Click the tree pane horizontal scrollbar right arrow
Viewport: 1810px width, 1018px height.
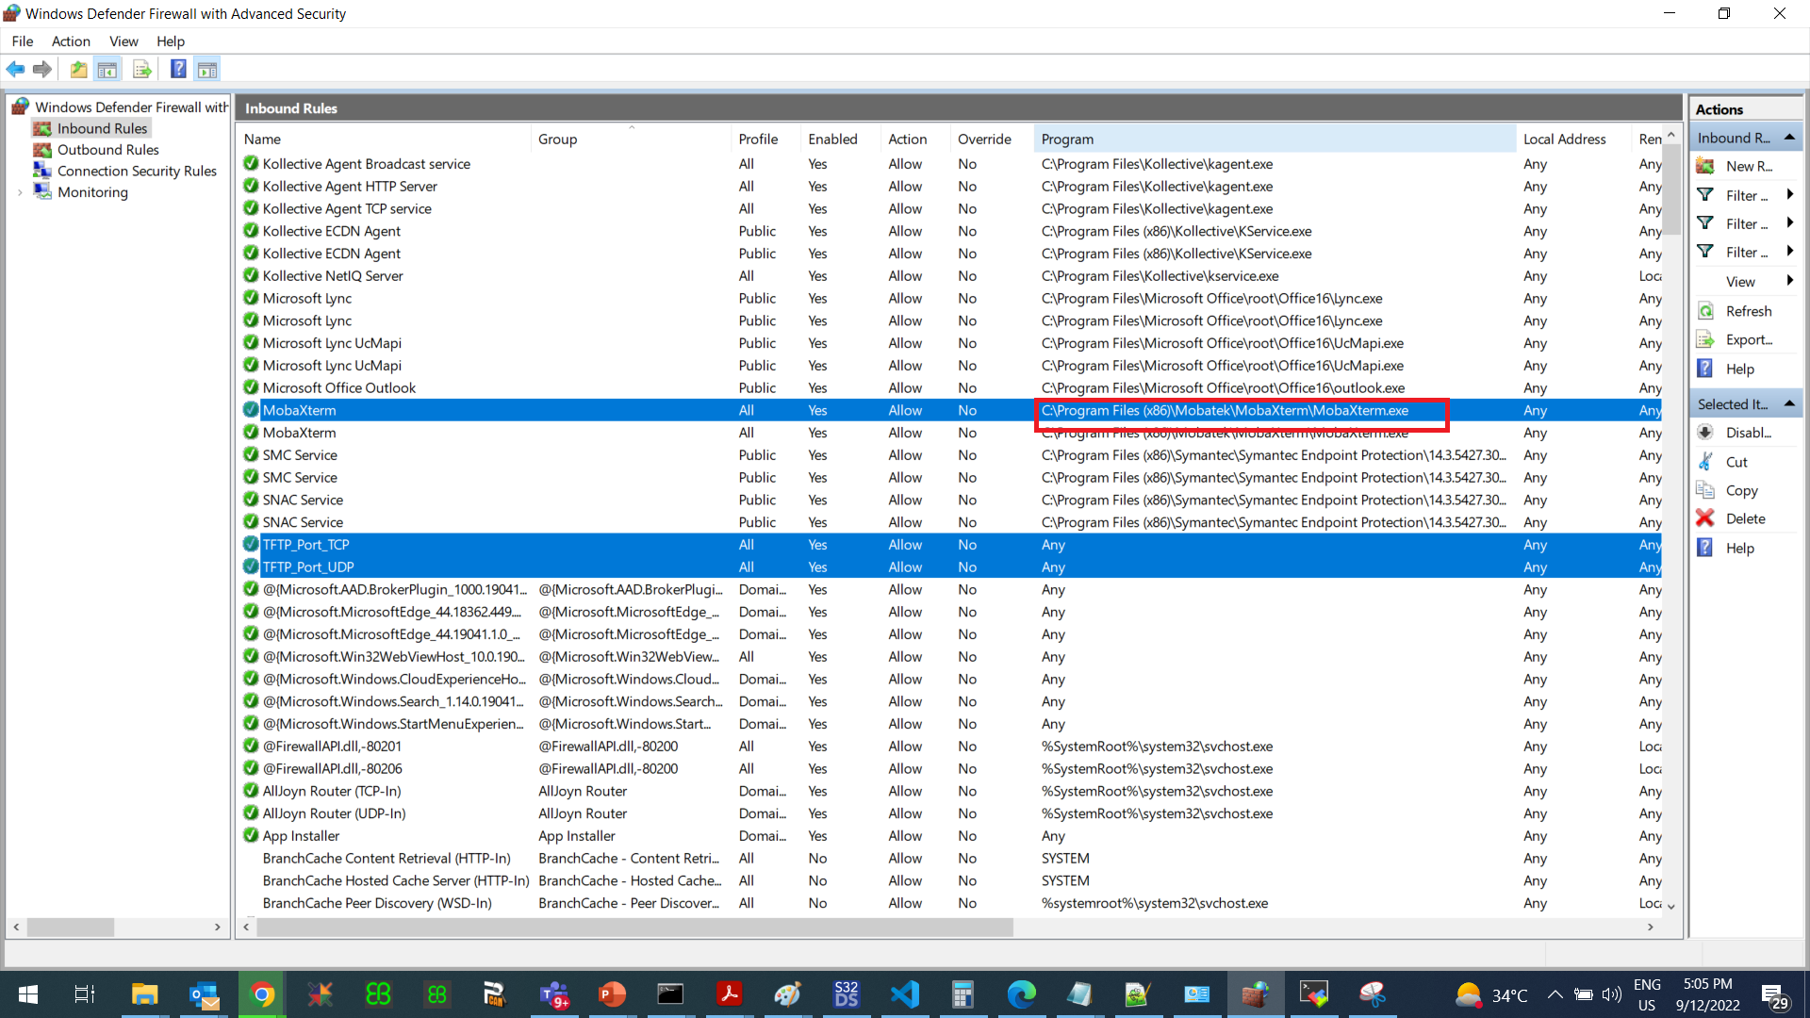tap(218, 927)
